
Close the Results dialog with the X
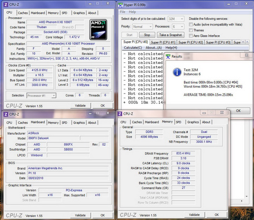pos(247,55)
